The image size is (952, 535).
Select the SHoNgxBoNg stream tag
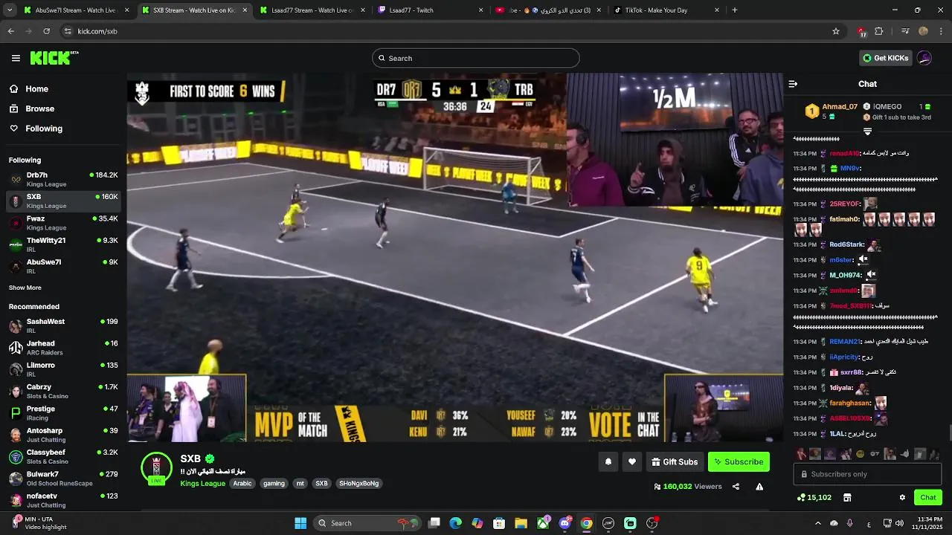tap(359, 484)
